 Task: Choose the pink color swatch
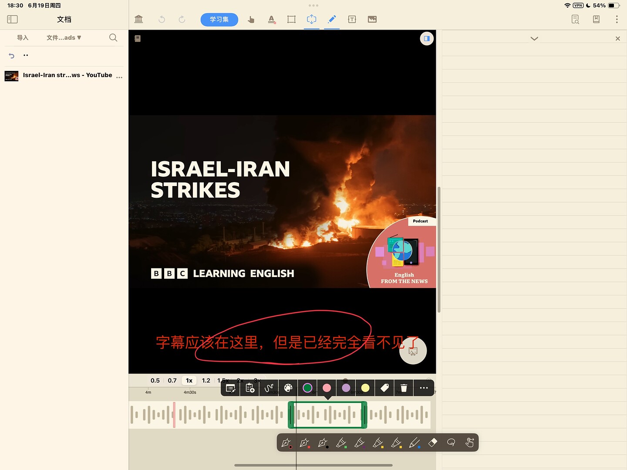click(x=327, y=388)
